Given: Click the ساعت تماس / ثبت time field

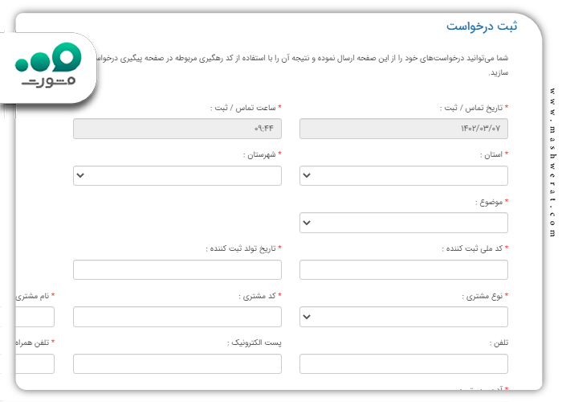Looking at the screenshot, I should [x=177, y=129].
